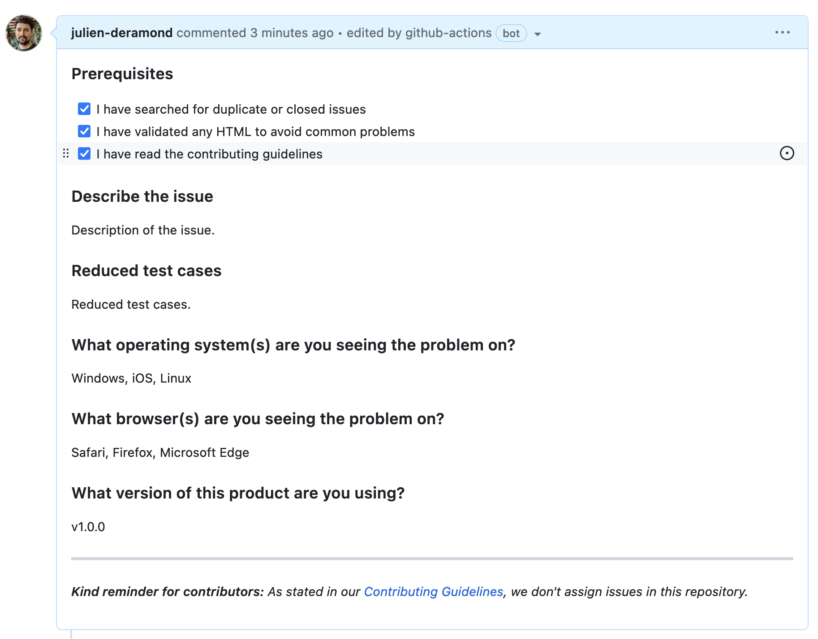Click Windows, iOS, Linux text
The image size is (818, 639).
click(131, 378)
